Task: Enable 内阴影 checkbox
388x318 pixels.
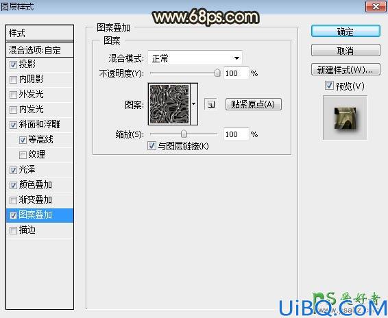Action: [x=13, y=80]
